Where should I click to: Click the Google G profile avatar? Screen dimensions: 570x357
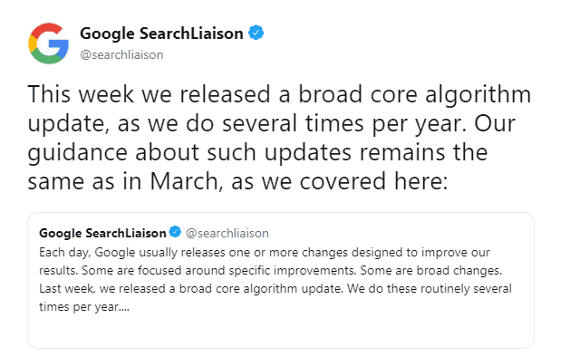48,43
